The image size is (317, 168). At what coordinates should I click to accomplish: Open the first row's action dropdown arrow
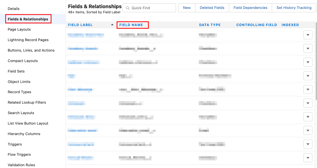click(x=308, y=35)
